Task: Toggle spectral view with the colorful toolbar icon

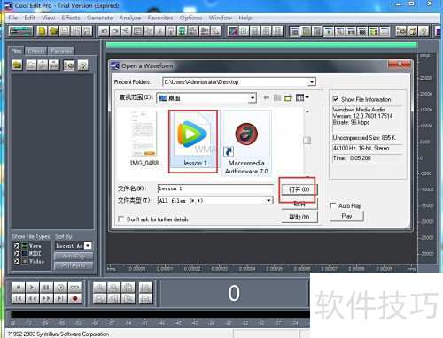Action: [x=233, y=31]
